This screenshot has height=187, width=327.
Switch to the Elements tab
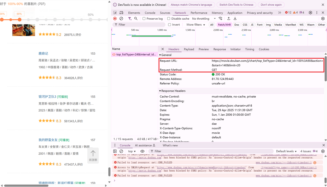pyautogui.click(x=134, y=13)
